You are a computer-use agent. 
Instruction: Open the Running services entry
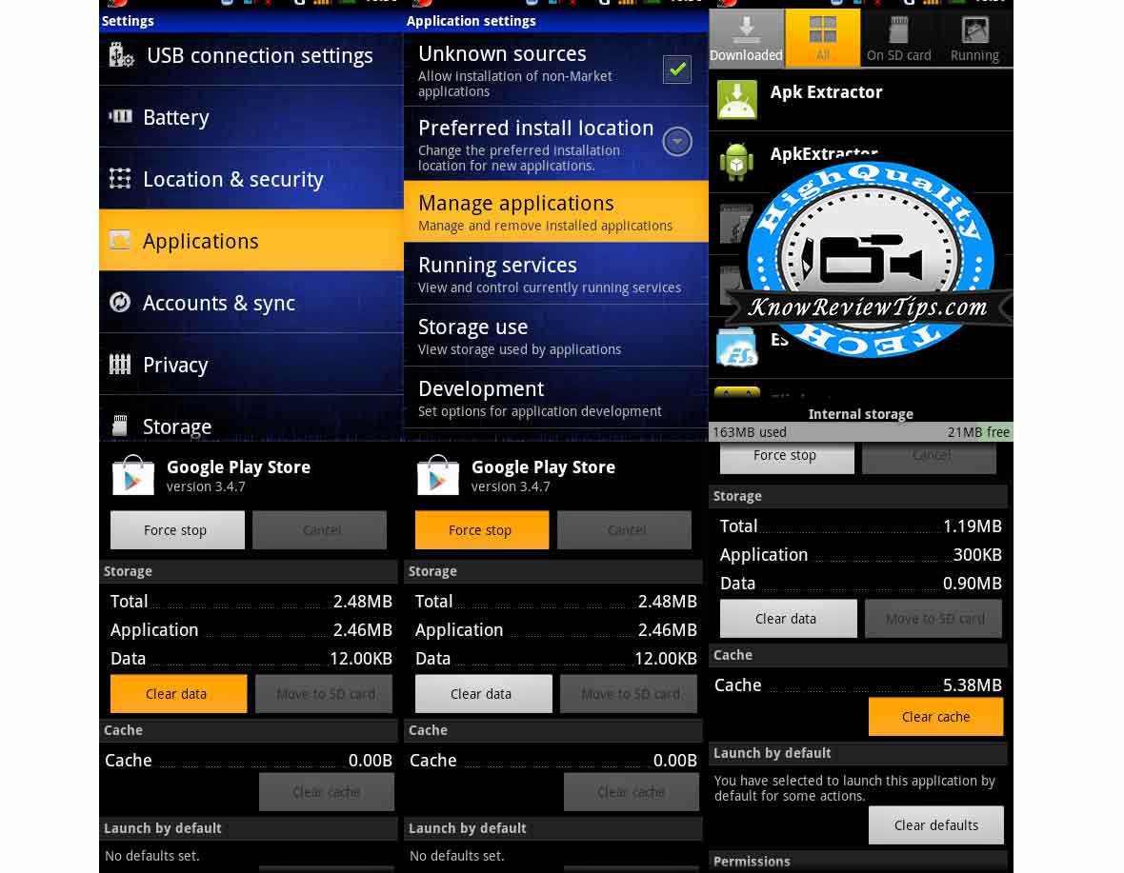click(555, 274)
